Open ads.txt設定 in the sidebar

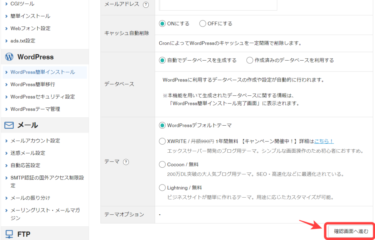click(23, 41)
